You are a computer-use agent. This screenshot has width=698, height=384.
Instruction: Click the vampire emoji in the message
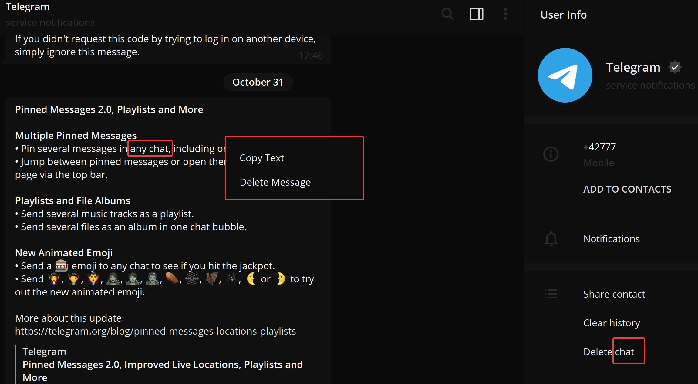(x=54, y=279)
